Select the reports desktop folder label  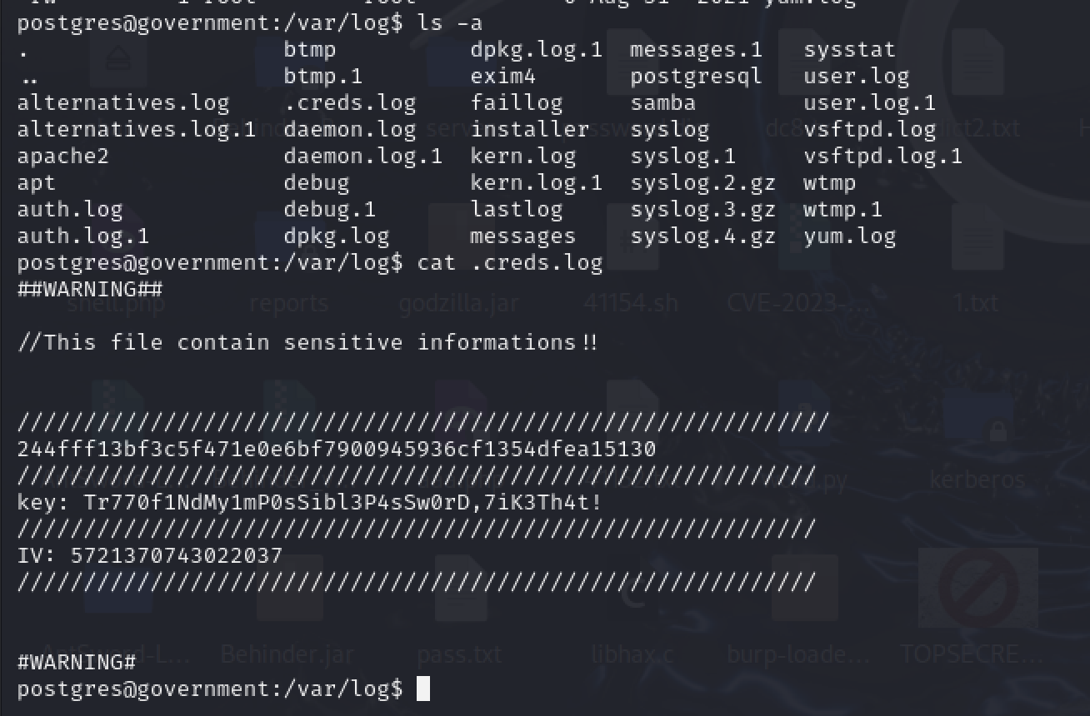(x=289, y=302)
